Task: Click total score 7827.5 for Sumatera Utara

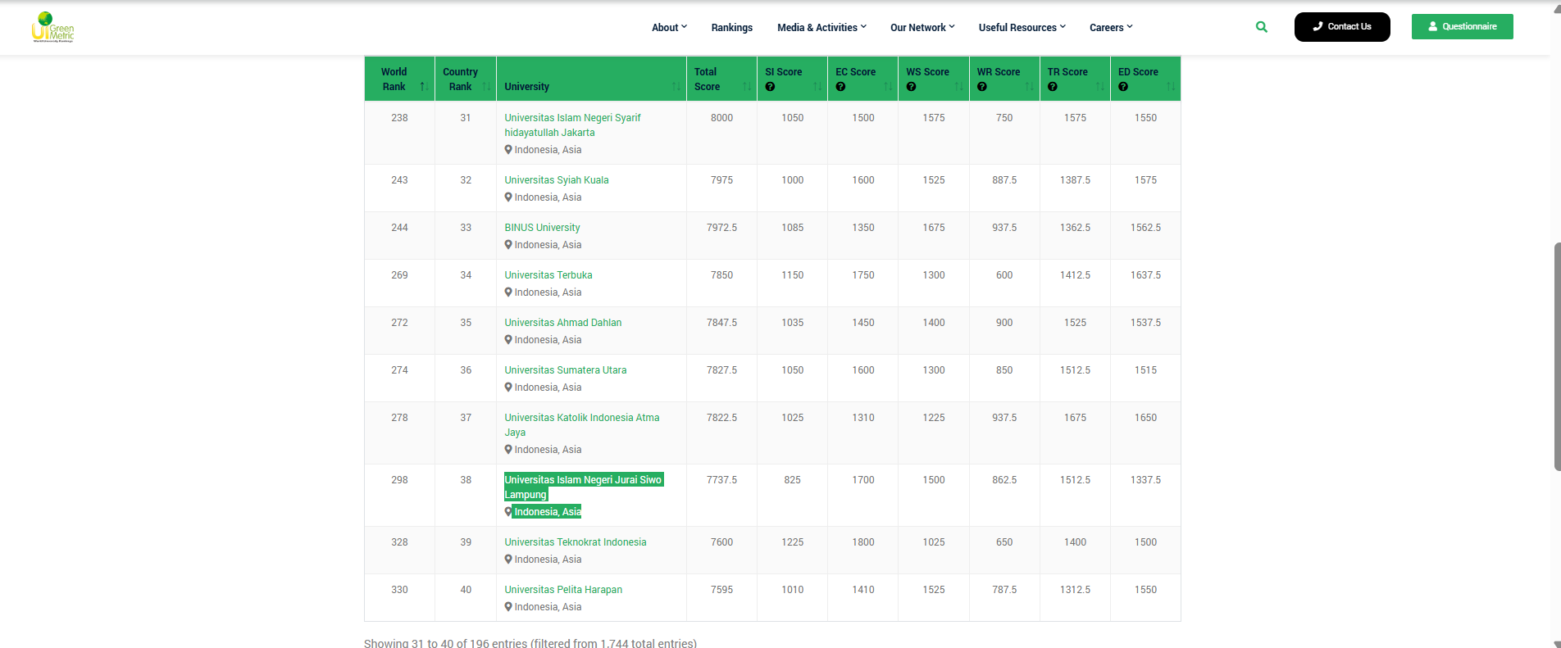Action: [721, 370]
